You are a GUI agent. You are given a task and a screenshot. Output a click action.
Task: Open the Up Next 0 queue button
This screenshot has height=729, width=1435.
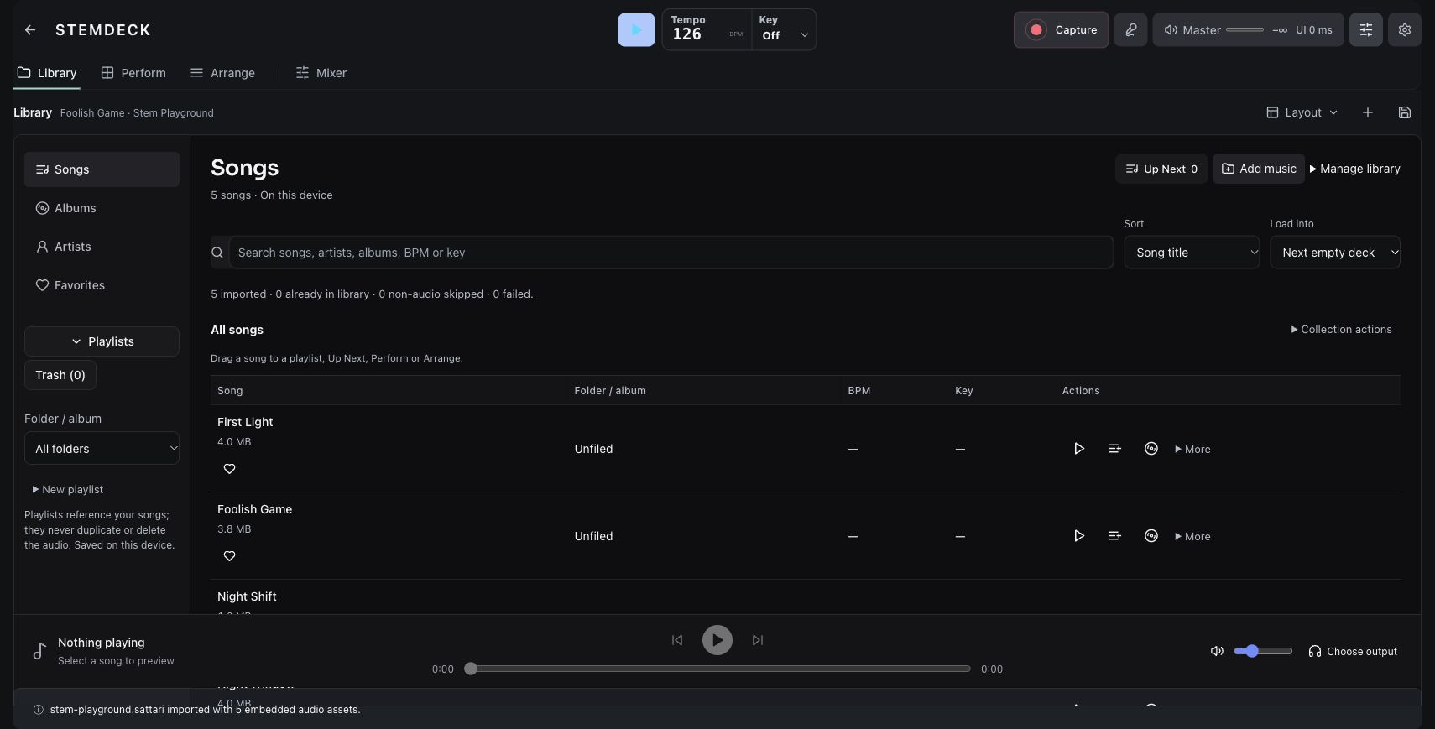[x=1161, y=169]
